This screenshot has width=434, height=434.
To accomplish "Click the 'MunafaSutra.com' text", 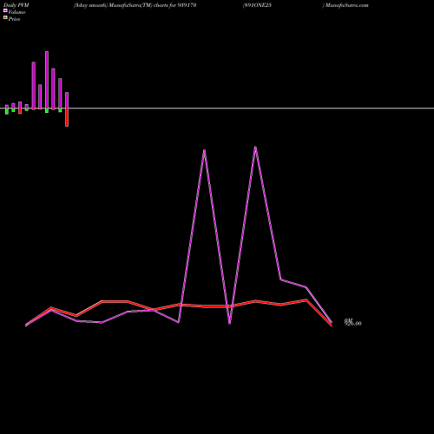I will (346, 5).
